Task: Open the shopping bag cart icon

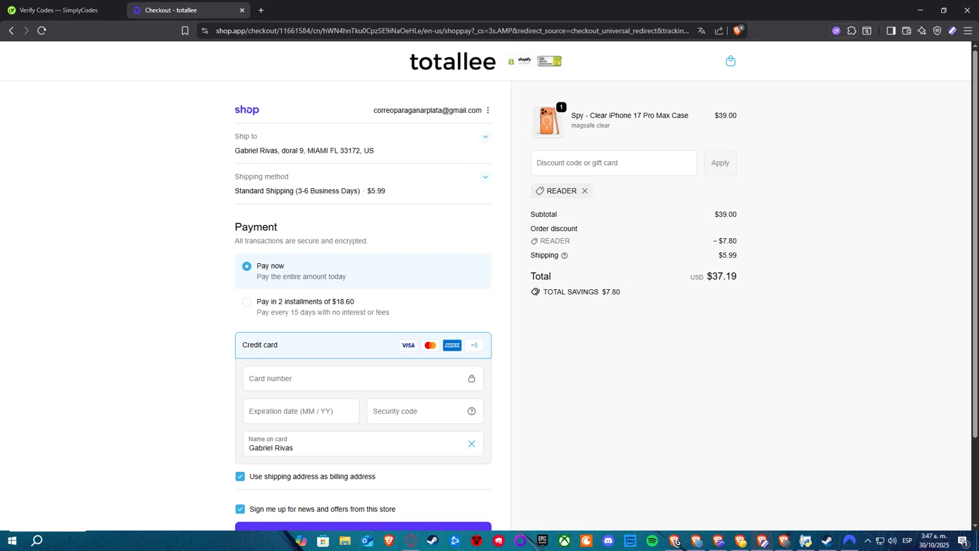Action: pos(730,61)
